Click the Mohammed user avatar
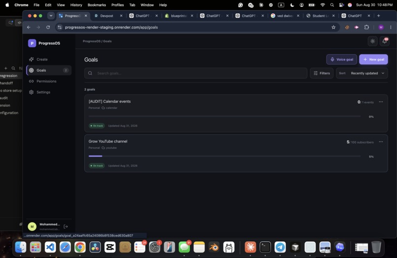The image size is (397, 258). [x=32, y=226]
